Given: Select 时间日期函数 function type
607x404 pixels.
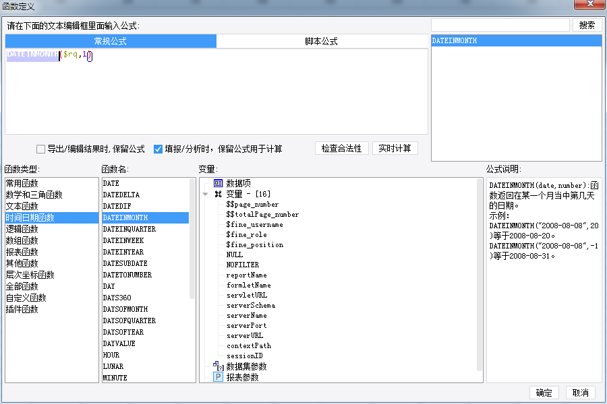Looking at the screenshot, I should pos(52,217).
